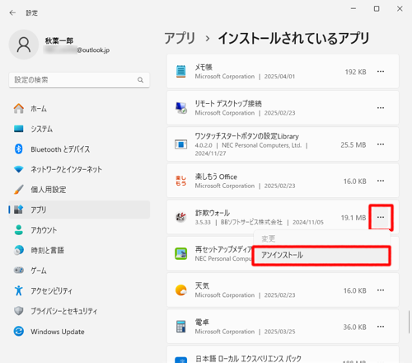Focus the 設定の検索 search field
This screenshot has height=363, width=412.
click(x=79, y=80)
